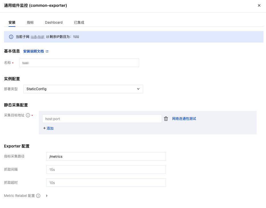Click the 名称 input field
The height and width of the screenshot is (208, 266).
coord(79,63)
